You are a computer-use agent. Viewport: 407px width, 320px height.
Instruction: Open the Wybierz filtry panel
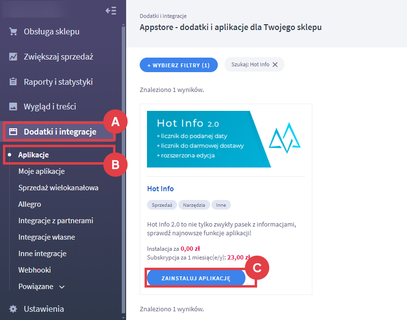click(x=179, y=64)
